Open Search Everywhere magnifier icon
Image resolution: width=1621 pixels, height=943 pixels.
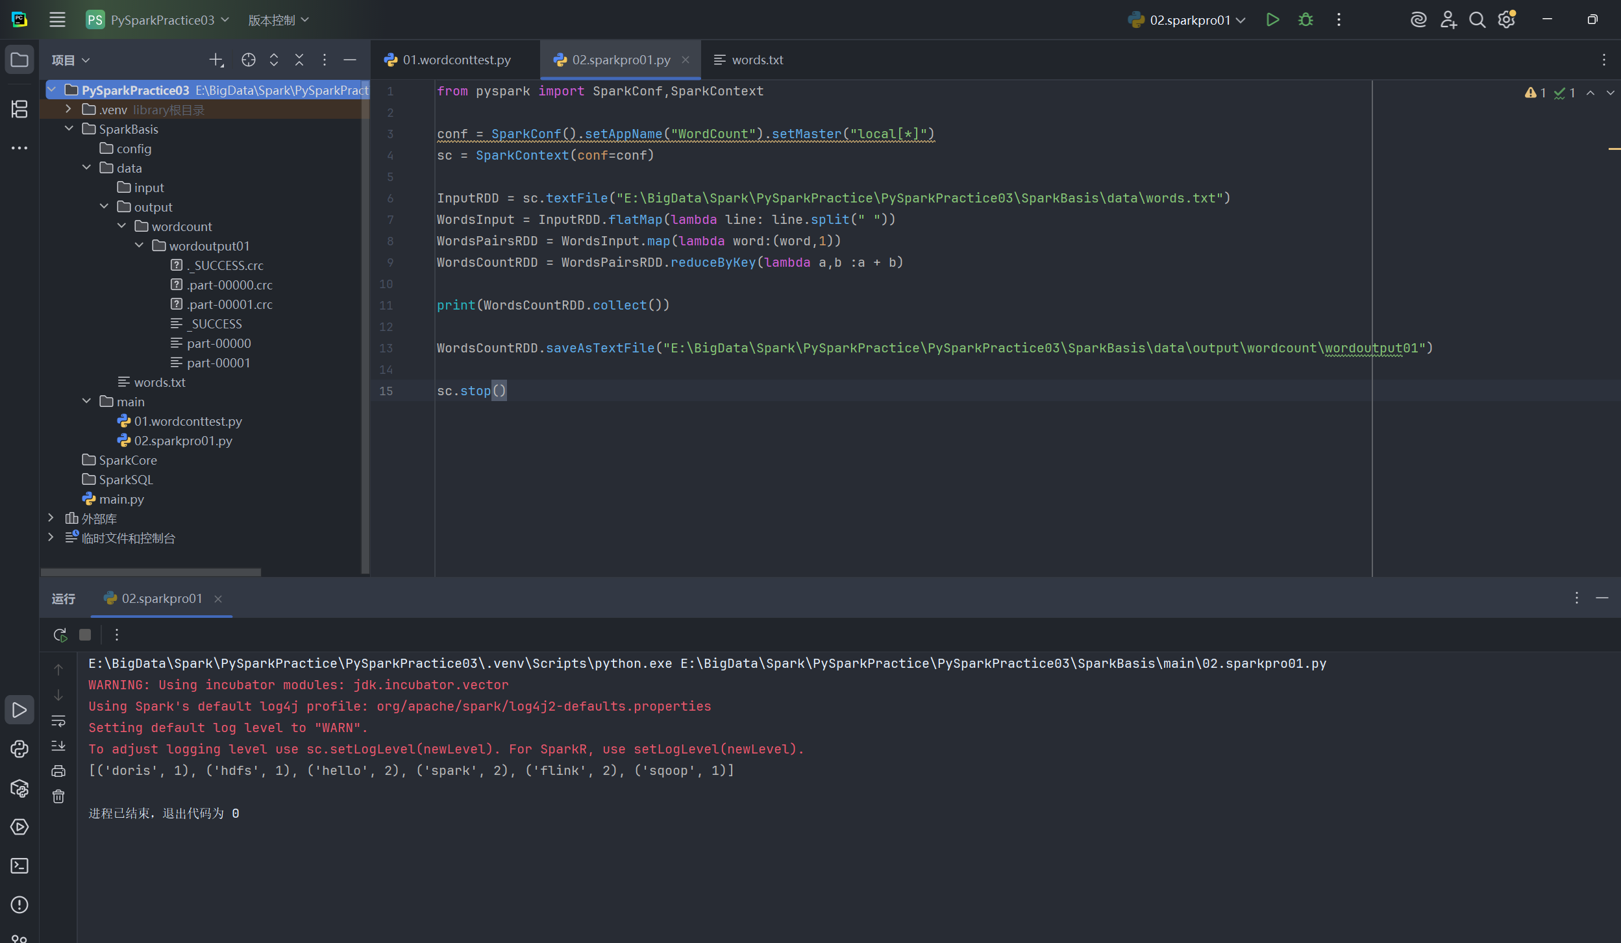1477,20
